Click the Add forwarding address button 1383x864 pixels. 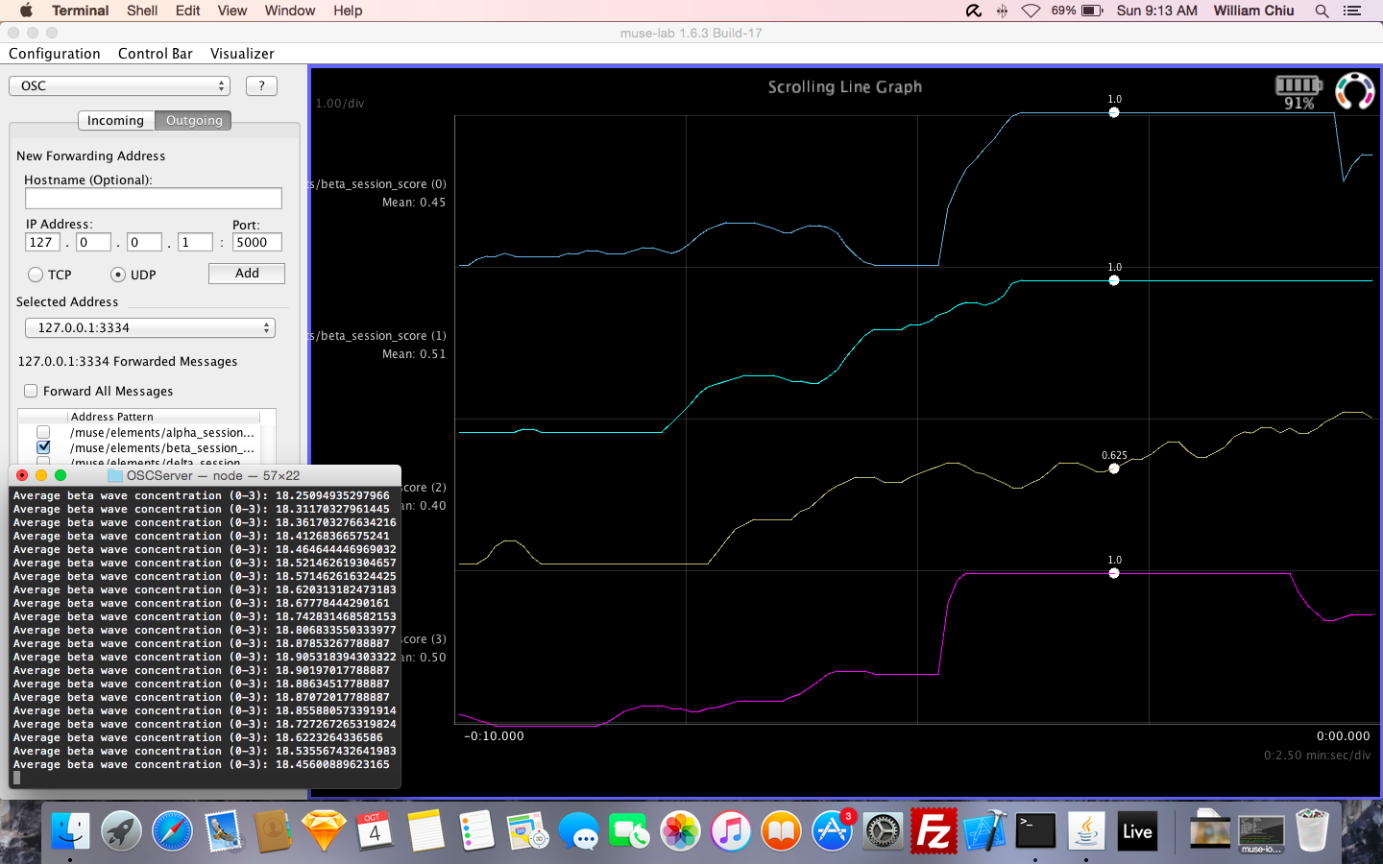[247, 274]
